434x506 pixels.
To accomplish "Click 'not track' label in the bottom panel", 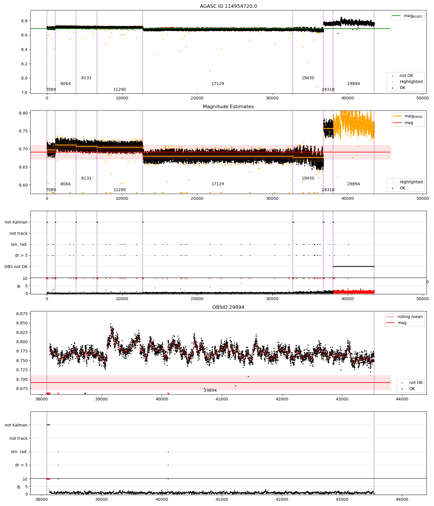I will pyautogui.click(x=19, y=438).
